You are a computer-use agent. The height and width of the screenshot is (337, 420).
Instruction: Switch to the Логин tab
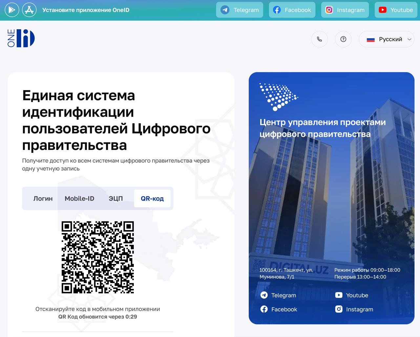(43, 199)
